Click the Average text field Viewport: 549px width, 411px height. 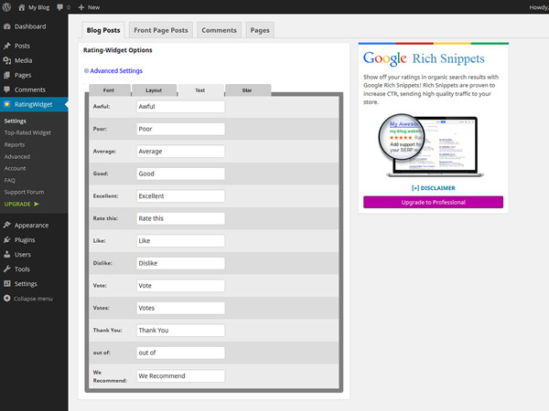tap(180, 152)
